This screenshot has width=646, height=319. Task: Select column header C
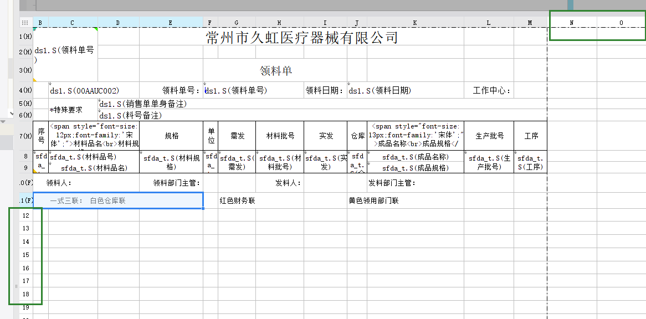click(73, 23)
